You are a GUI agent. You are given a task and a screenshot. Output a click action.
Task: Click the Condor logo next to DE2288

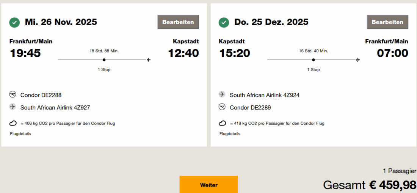pos(13,95)
